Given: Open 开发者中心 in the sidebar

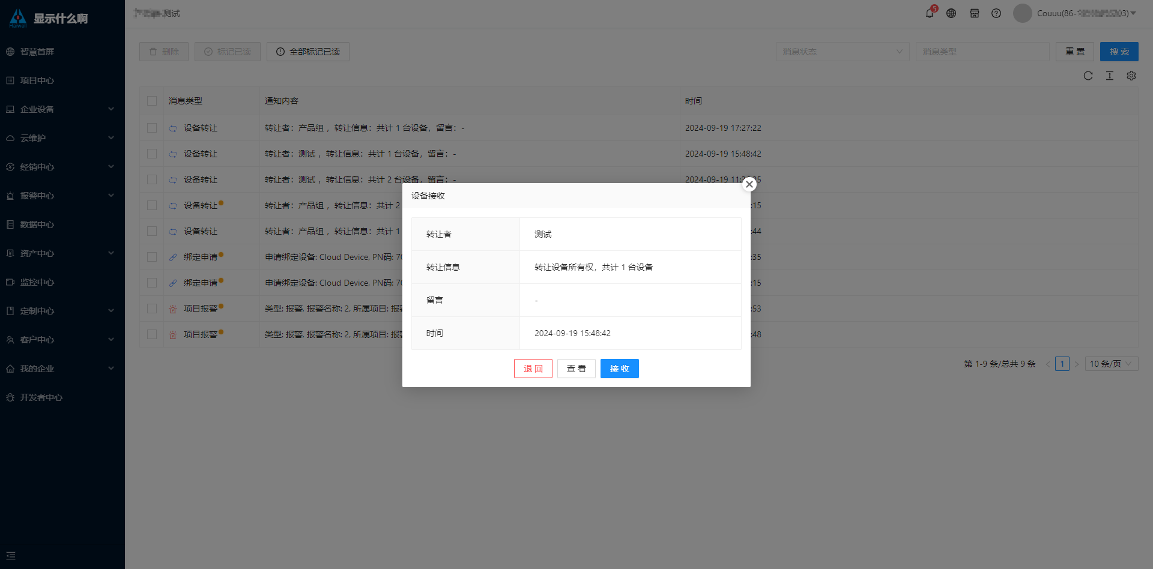Looking at the screenshot, I should [x=62, y=397].
